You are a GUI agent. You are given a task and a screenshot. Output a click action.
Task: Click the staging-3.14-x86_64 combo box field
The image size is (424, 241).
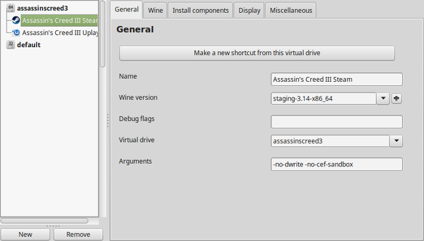click(x=323, y=98)
